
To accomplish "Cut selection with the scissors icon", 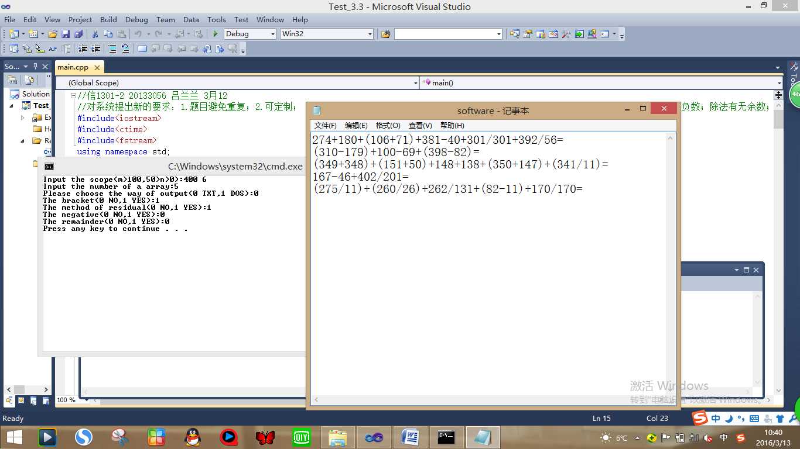I will 95,34.
